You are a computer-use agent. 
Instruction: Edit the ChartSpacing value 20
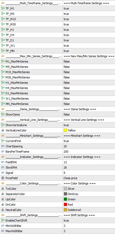[89, 146]
